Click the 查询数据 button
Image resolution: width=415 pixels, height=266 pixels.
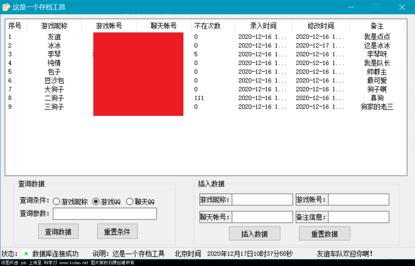(x=58, y=231)
